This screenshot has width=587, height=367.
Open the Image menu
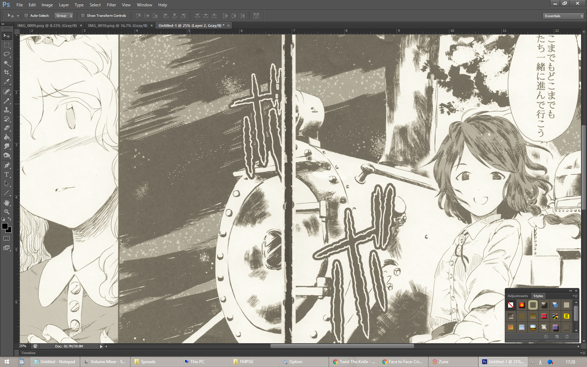pyautogui.click(x=47, y=5)
